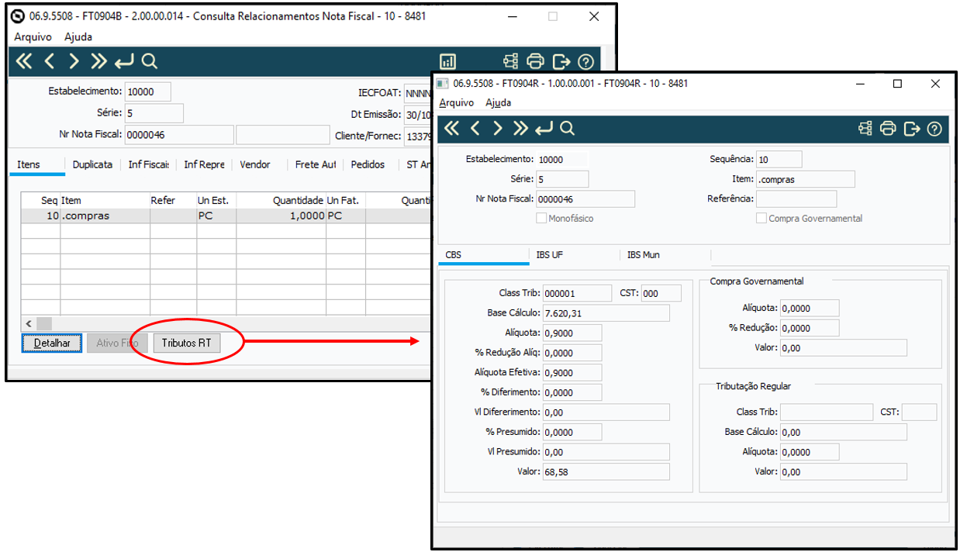The image size is (967, 552).
Task: Click the return arrow icon in FT0904B toolbar
Action: click(x=124, y=61)
